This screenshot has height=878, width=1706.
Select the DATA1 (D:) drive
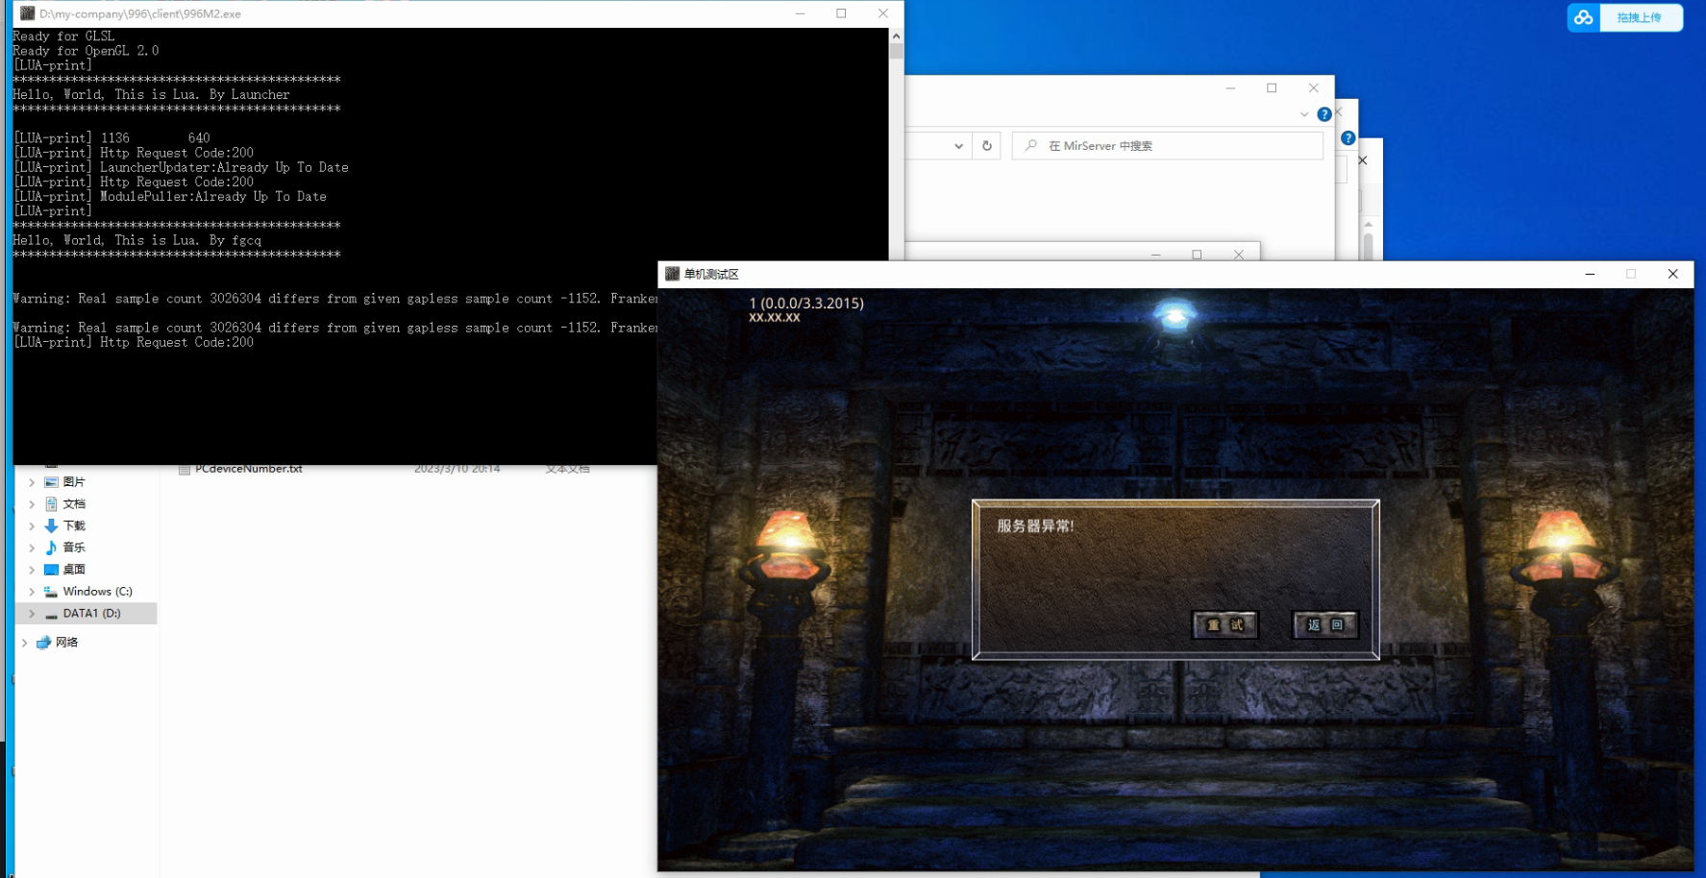(91, 613)
